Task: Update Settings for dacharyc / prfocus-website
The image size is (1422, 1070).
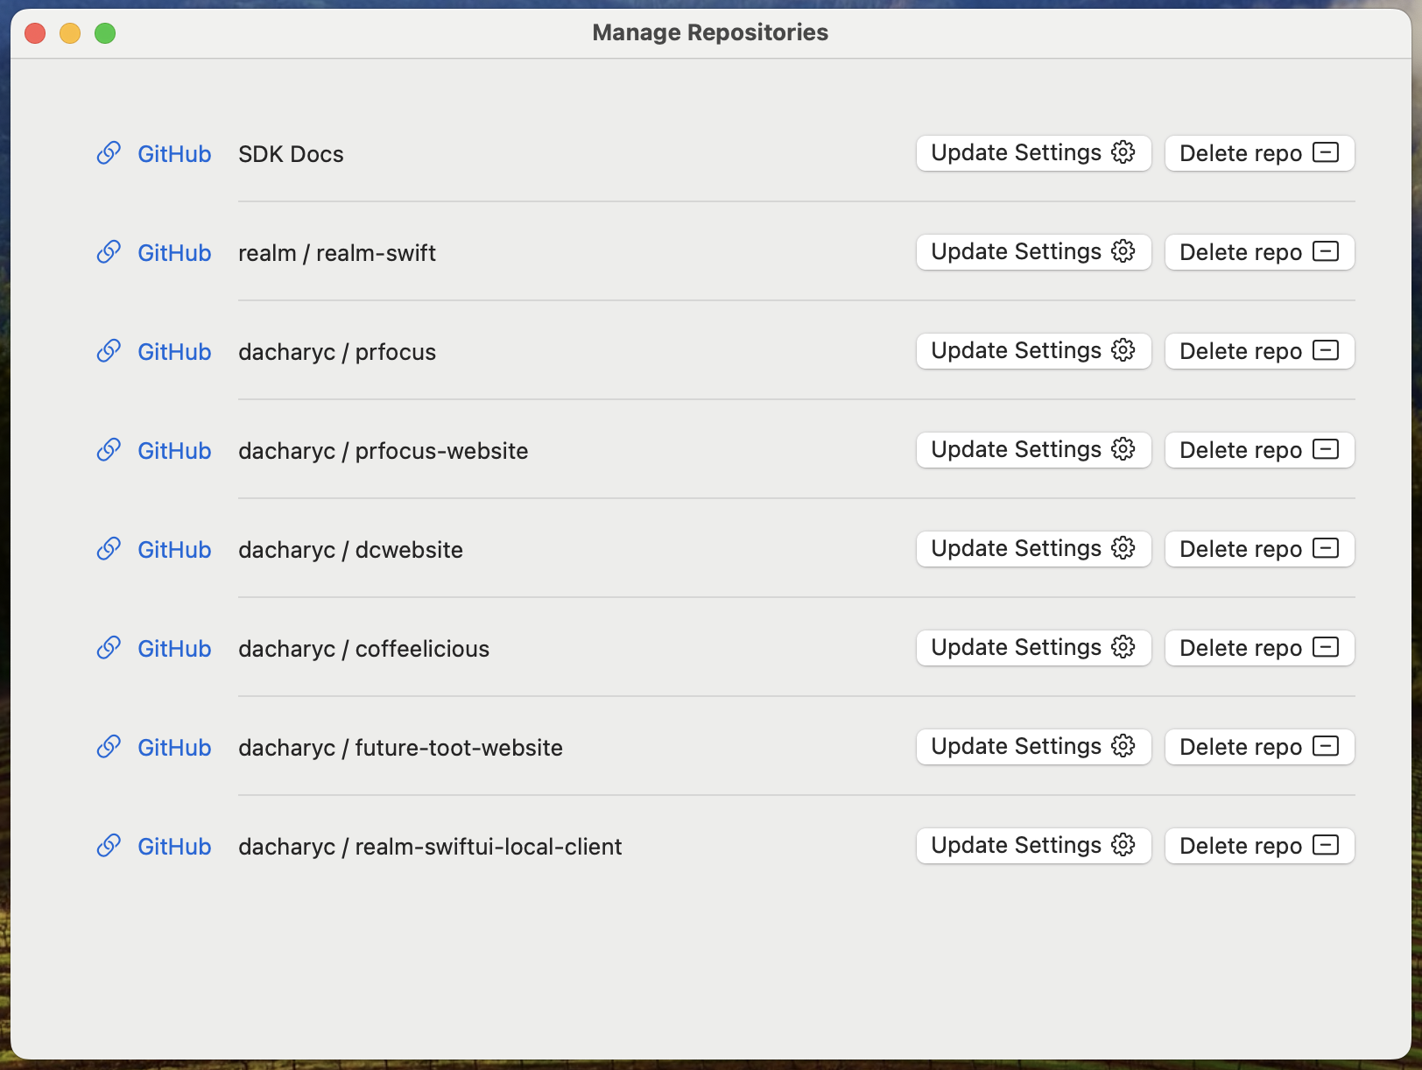Action: [1033, 450]
